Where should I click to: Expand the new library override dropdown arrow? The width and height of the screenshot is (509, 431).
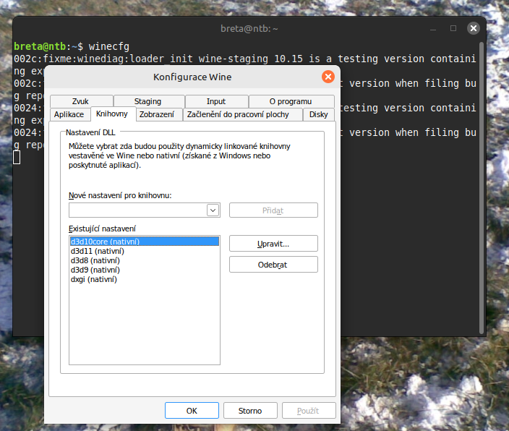[213, 210]
